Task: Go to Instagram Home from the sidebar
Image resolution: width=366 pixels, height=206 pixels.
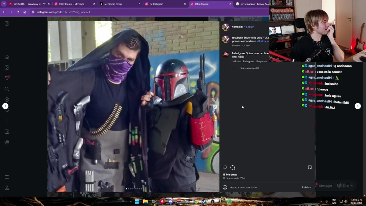Action: click(7, 57)
